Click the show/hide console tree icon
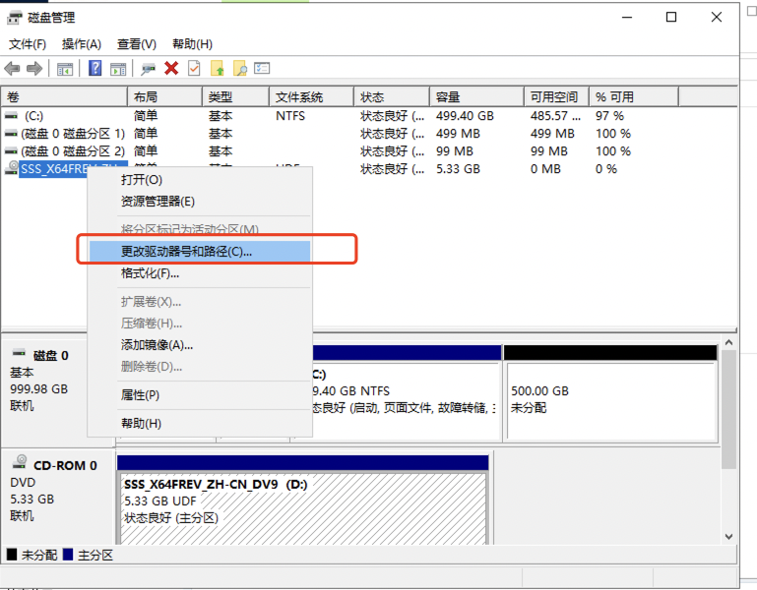The height and width of the screenshot is (590, 757). [x=65, y=68]
